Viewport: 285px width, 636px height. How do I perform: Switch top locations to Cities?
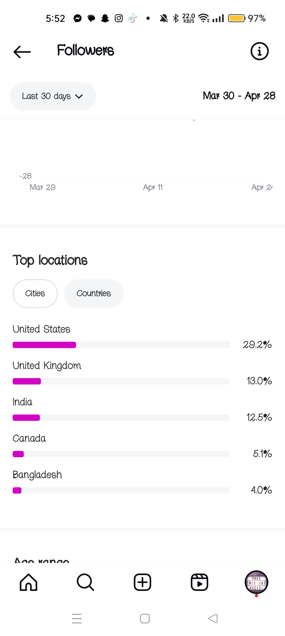(35, 293)
